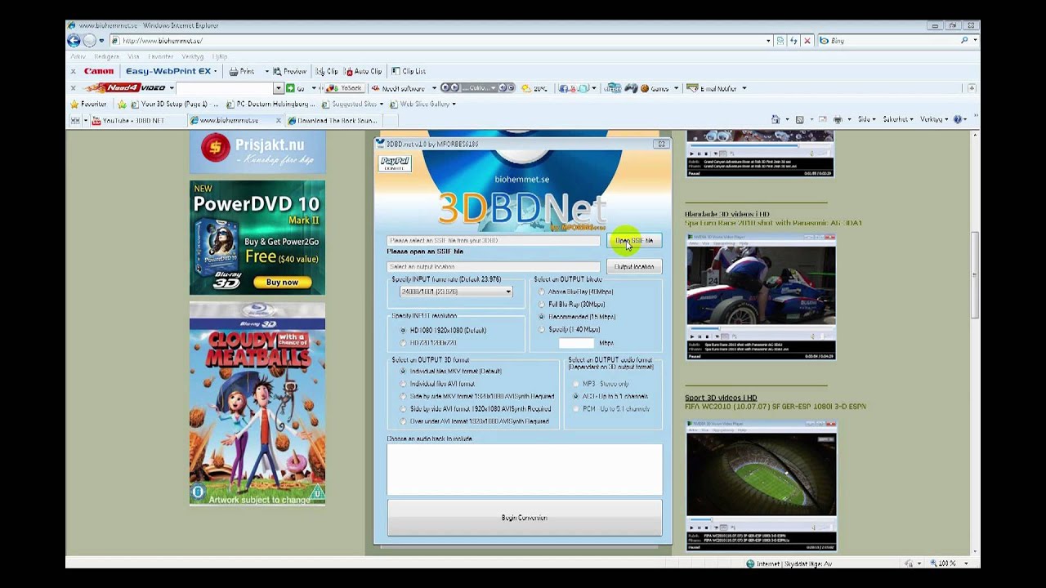Open the Quick Tabs grid icon
The height and width of the screenshot is (588, 1046).
coord(75,120)
